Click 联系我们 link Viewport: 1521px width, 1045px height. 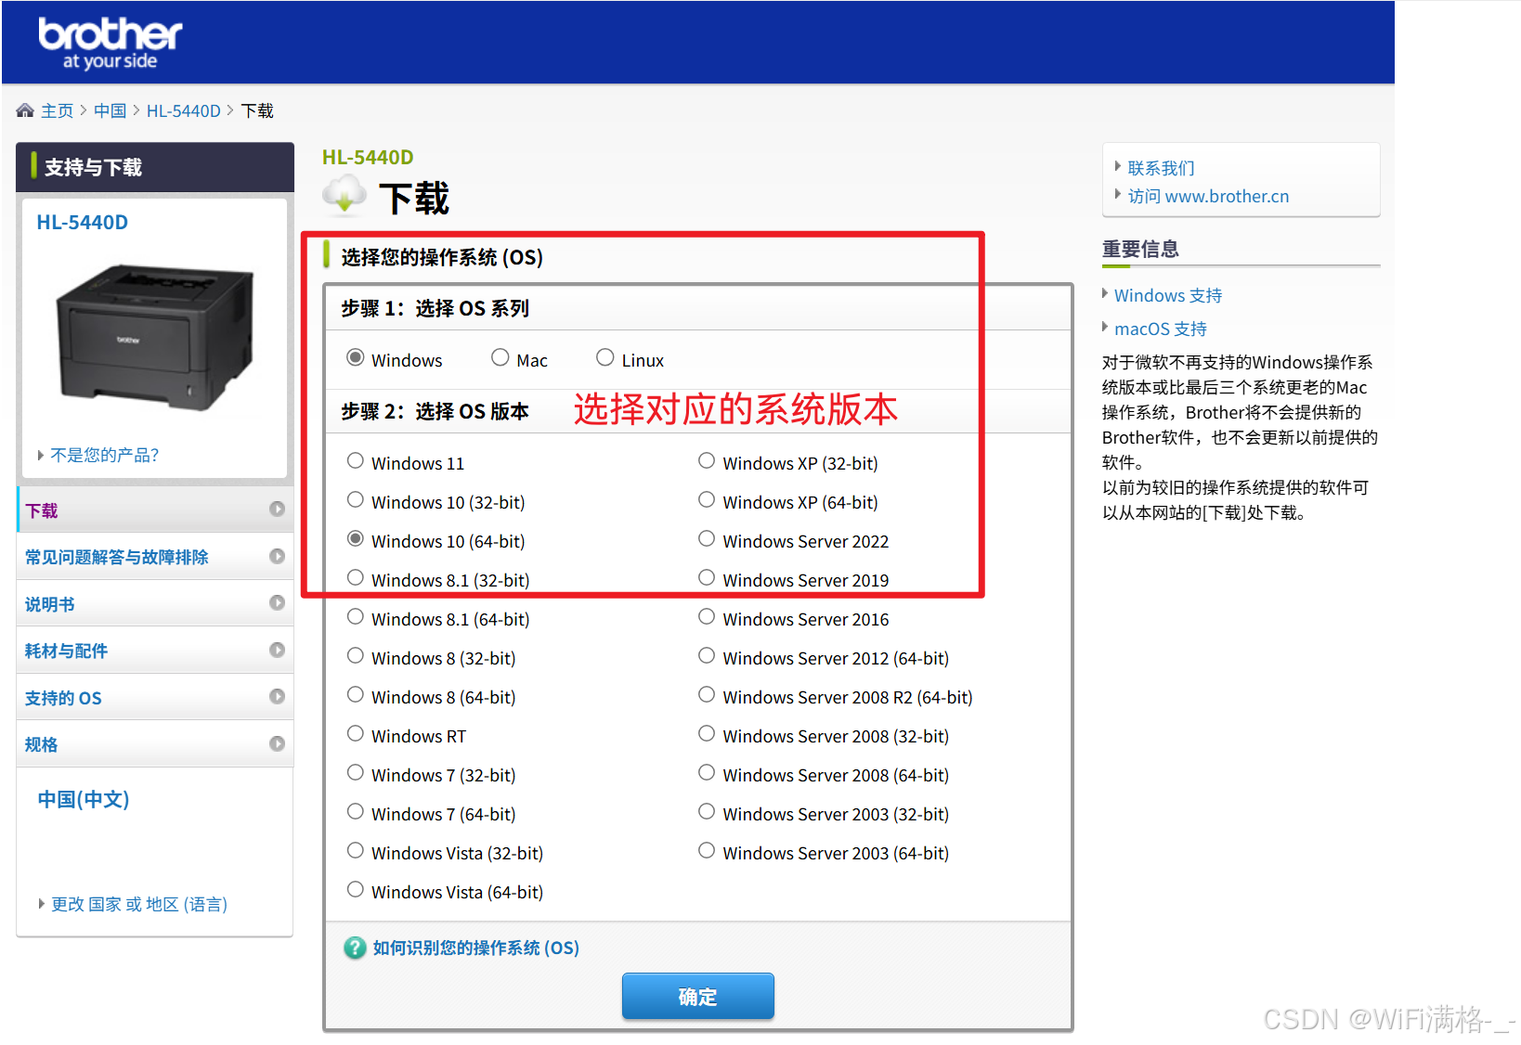coord(1161,168)
